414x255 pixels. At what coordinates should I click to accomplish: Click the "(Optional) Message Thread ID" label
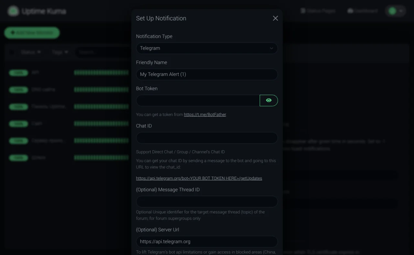tap(168, 190)
